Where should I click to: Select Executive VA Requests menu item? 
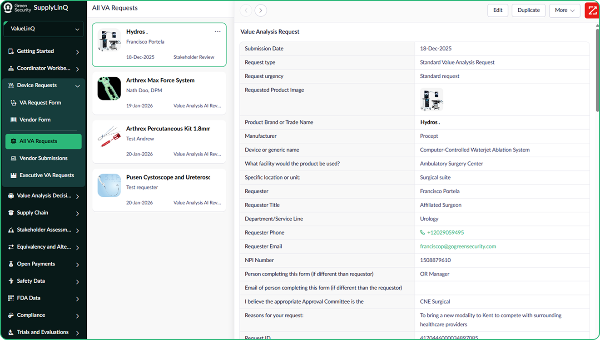point(46,175)
